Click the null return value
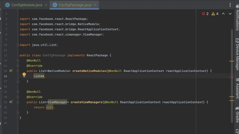 pos(50,108)
